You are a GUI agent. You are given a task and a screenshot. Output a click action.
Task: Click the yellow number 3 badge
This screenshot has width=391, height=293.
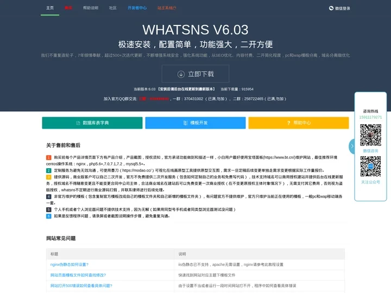[49, 177]
